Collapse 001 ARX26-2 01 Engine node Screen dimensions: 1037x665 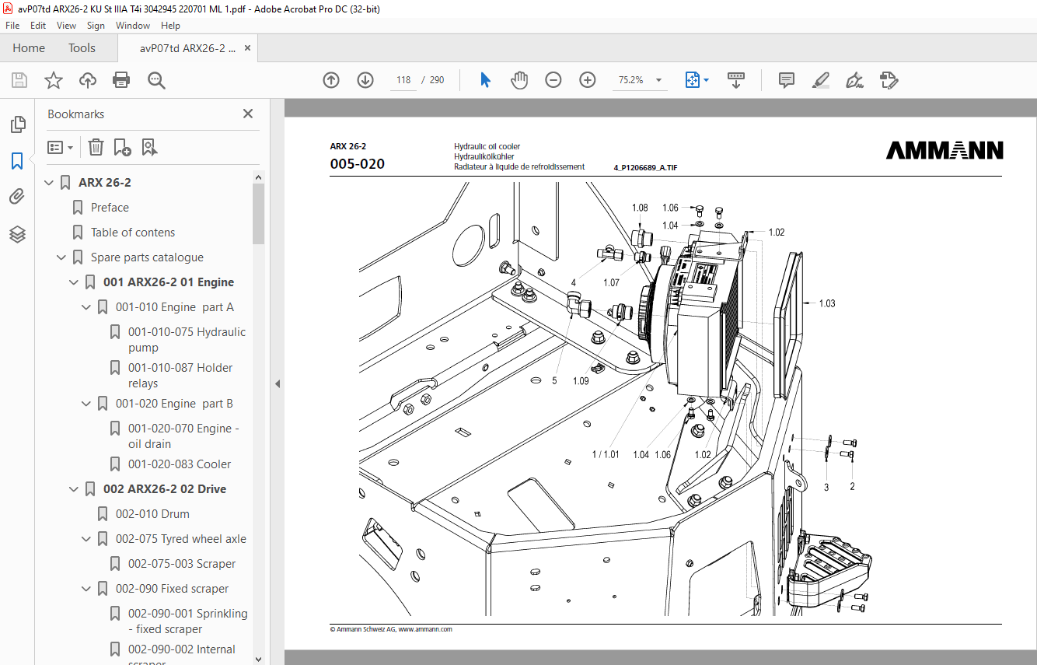(x=75, y=282)
